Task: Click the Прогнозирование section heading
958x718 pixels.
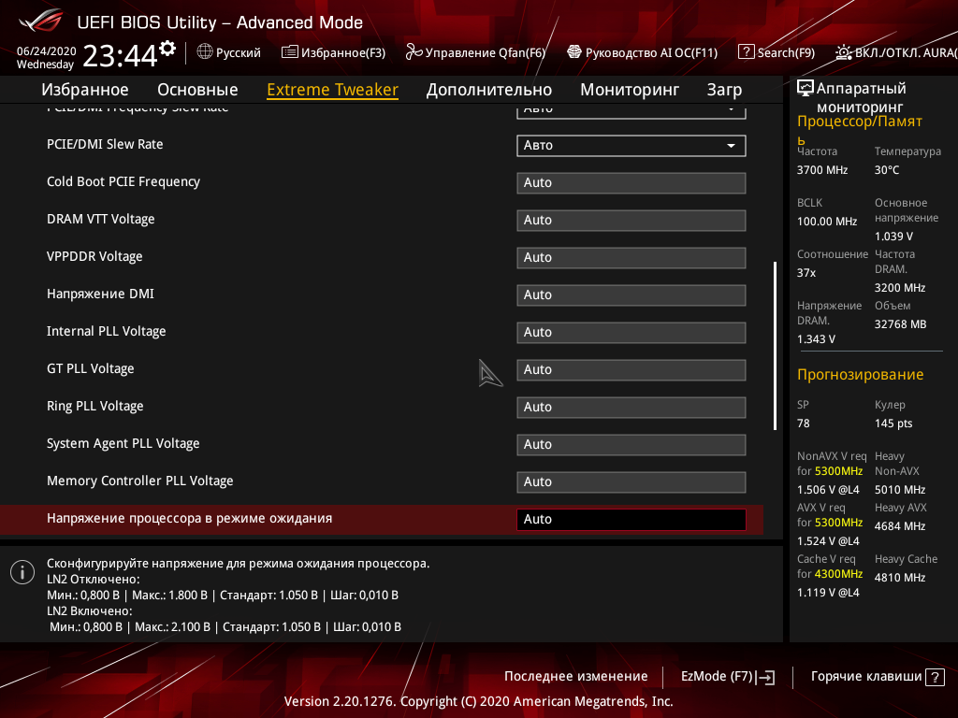Action: point(861,374)
